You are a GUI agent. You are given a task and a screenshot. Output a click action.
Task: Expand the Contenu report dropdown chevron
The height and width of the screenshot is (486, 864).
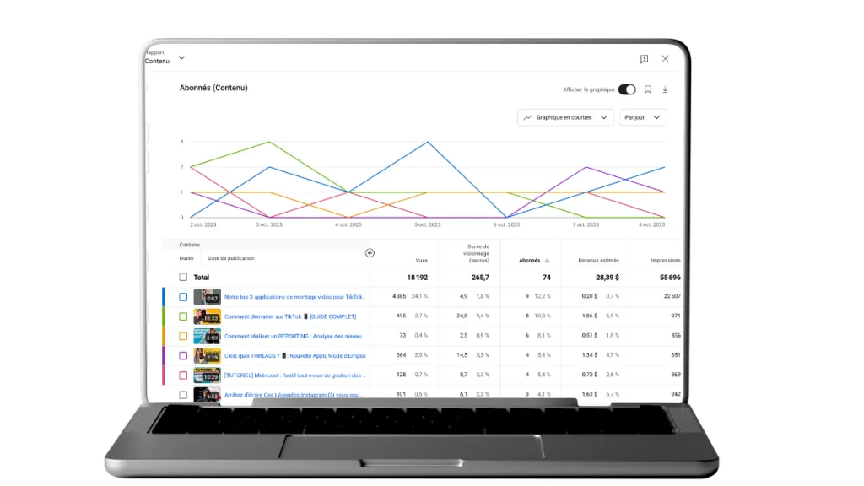(181, 58)
